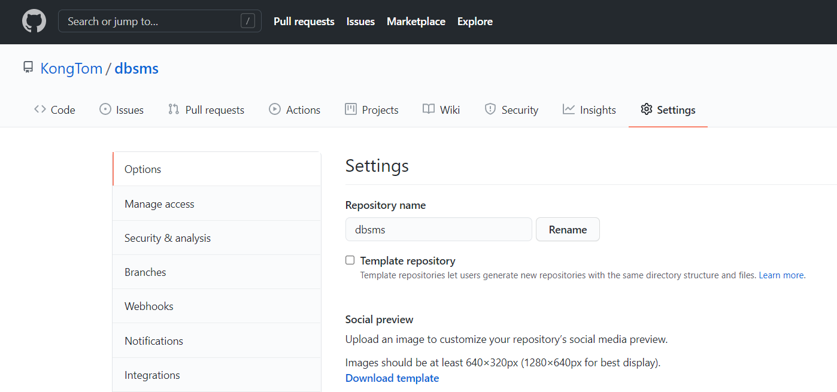
Task: Open Notifications in the settings sidebar
Action: 217,341
